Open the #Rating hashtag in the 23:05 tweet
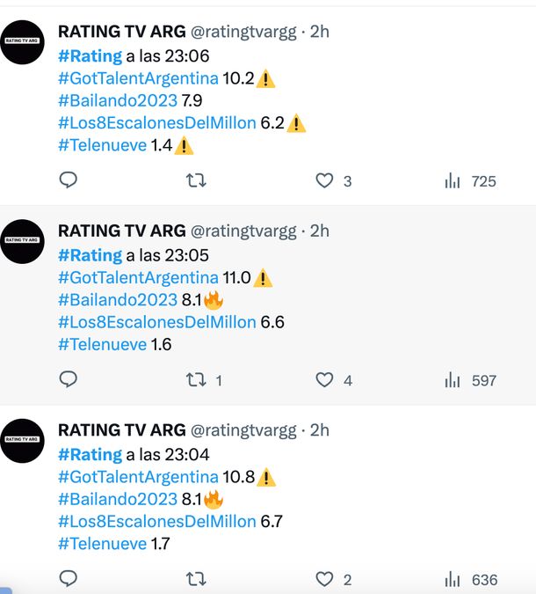 coord(90,255)
